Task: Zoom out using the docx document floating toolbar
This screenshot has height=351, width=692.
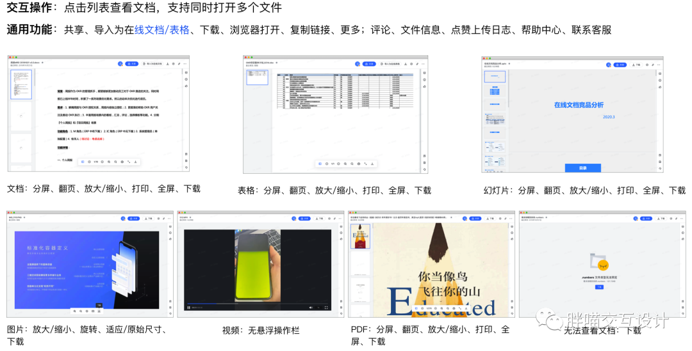Action: [115, 162]
